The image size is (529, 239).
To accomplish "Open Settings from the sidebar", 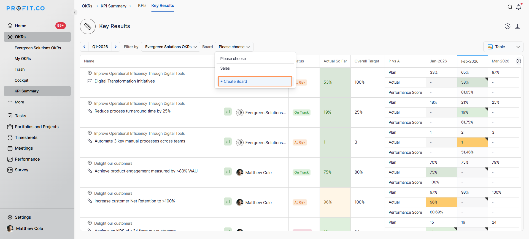I will tap(23, 217).
